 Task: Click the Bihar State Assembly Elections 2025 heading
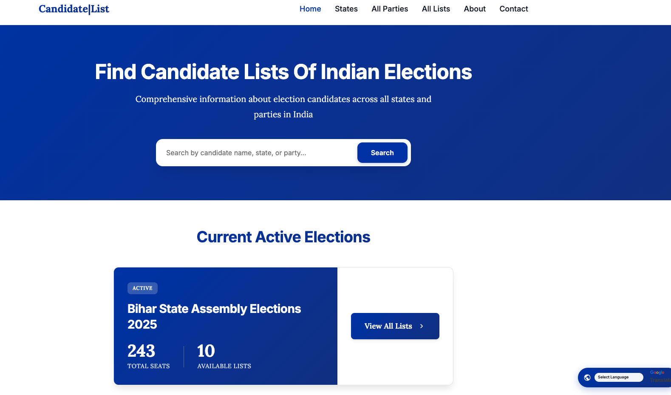pos(214,316)
